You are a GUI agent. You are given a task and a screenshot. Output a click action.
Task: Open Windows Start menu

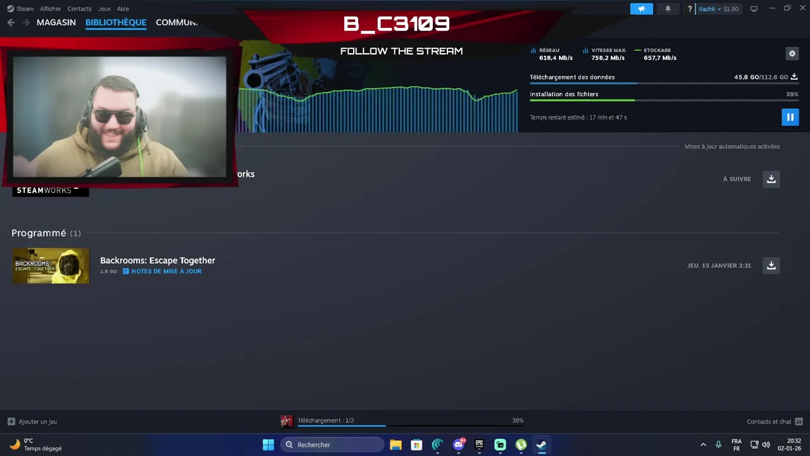tap(268, 445)
